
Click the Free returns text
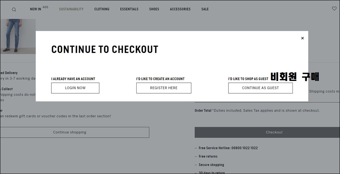point(208,156)
